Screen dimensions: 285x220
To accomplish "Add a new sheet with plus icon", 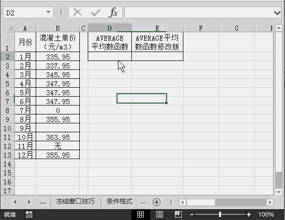I will pyautogui.click(x=157, y=202).
